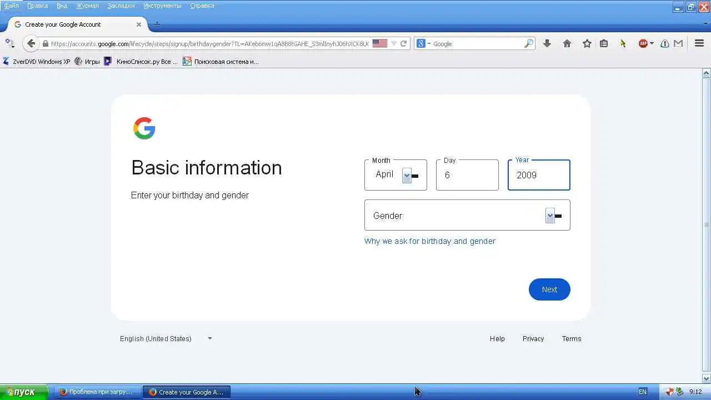Screen dimensions: 711x400
Task: Open the Файл menu
Action: tap(11, 6)
